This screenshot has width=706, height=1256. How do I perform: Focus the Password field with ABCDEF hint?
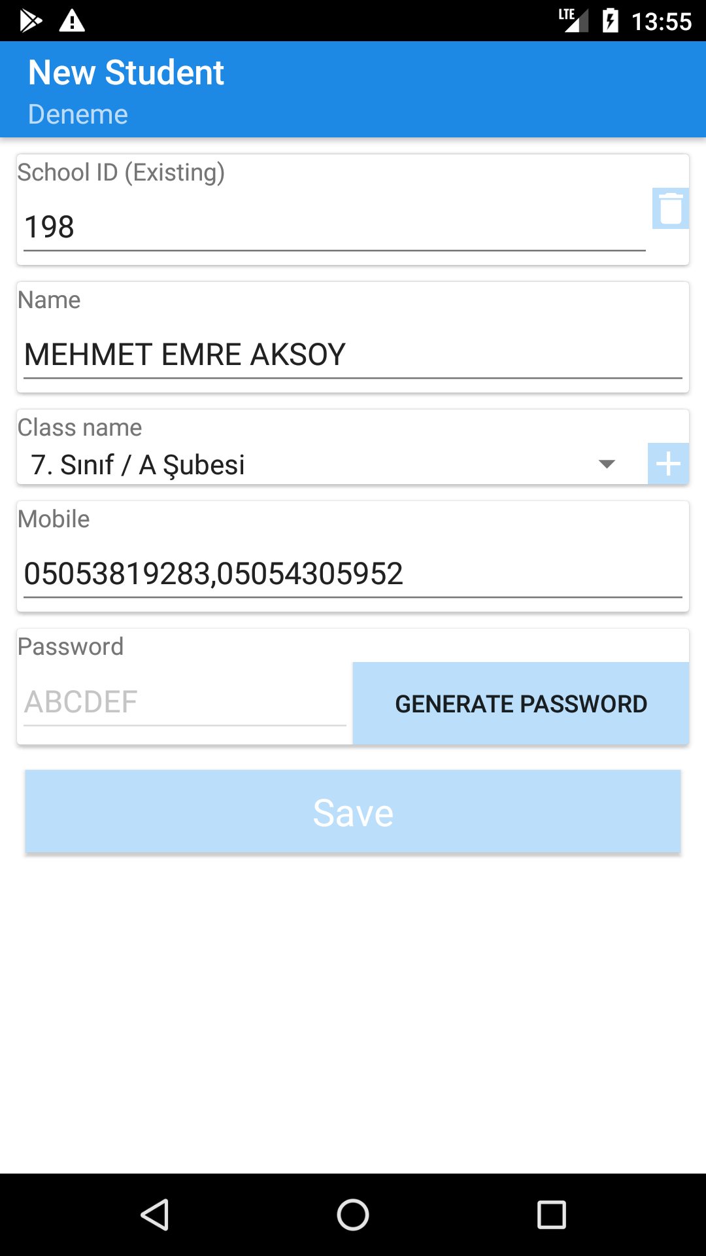point(184,703)
